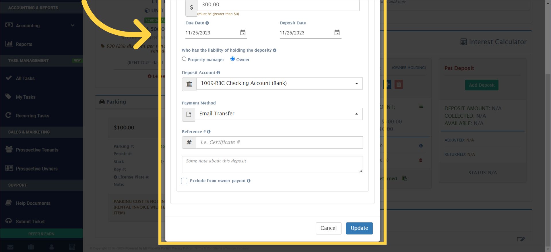The width and height of the screenshot is (551, 252).
Task: Click the Reference # input field
Action: point(279,142)
